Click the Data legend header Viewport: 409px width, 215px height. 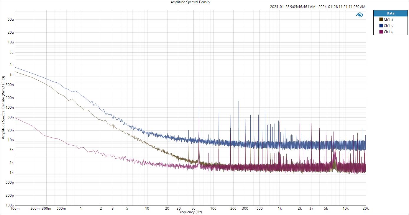click(x=390, y=13)
